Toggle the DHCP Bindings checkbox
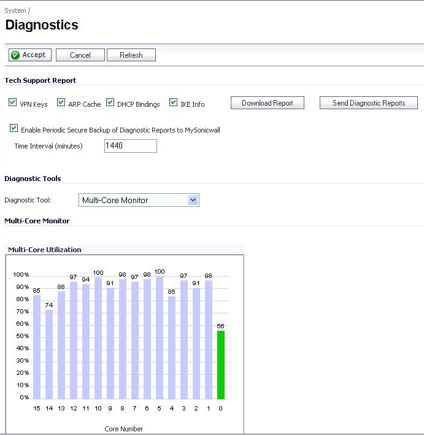Screen dimensions: 424x435 (110, 102)
